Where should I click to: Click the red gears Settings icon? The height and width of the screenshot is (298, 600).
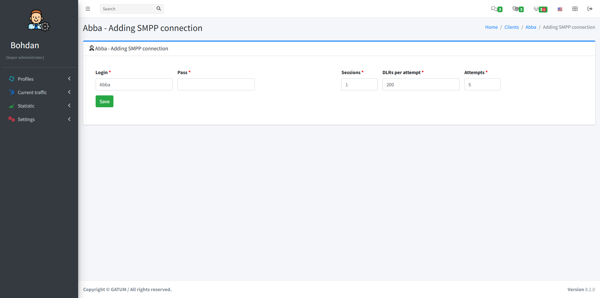point(12,119)
